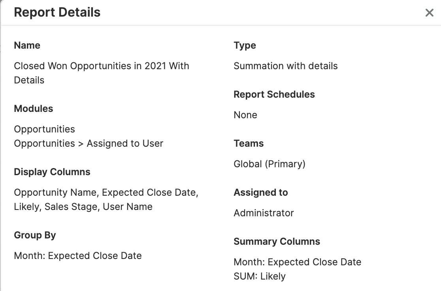
Task: Open Opportunities > Assigned to User module link
Action: 88,143
